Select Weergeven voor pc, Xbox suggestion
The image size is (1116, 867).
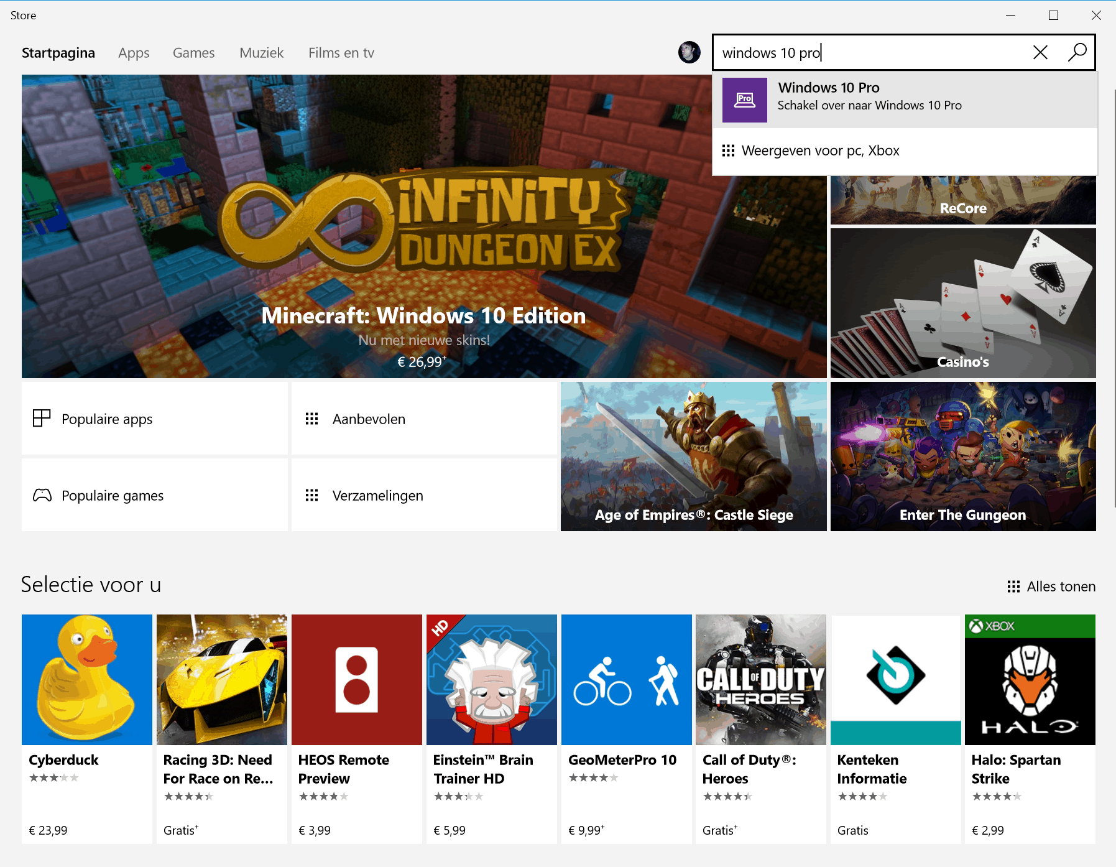tap(905, 151)
